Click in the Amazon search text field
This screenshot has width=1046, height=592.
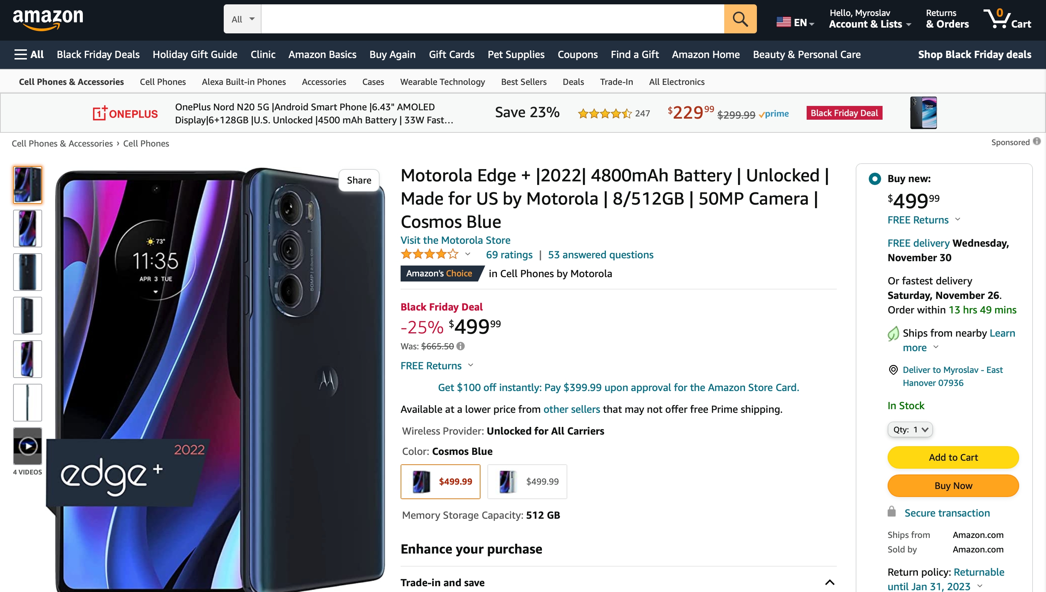(492, 19)
